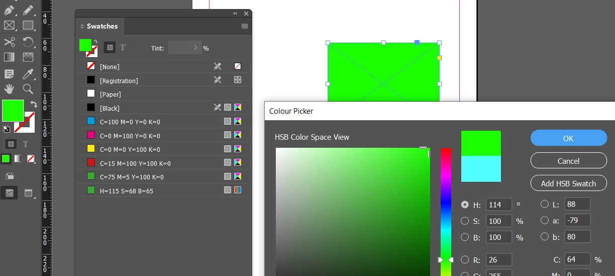The height and width of the screenshot is (276, 615).
Task: Select the a radio button
Action: coord(544,220)
